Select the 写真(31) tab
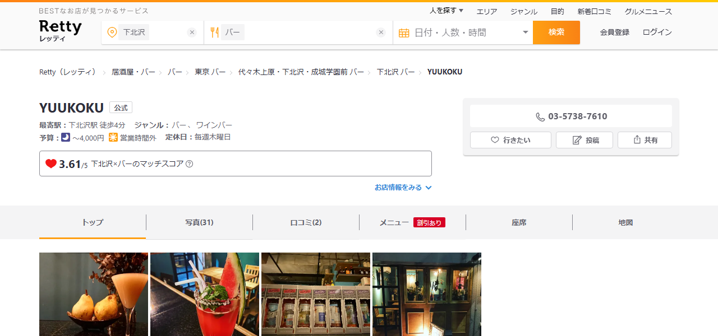The height and width of the screenshot is (336, 718). pyautogui.click(x=199, y=222)
